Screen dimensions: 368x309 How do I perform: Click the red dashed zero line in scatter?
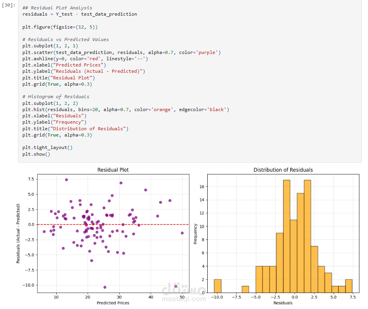(113, 225)
